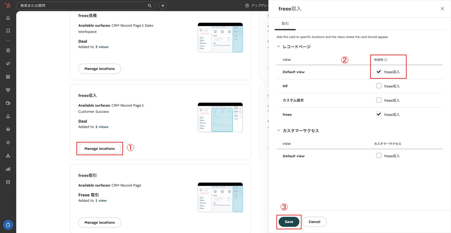Open the code window sidebar icon
Image resolution: width=451 pixels, height=233 pixels.
8,182
